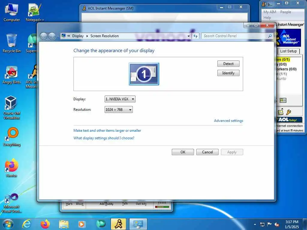Open the Windows Start orb
This screenshot has height=230, width=307.
[x=8, y=224]
